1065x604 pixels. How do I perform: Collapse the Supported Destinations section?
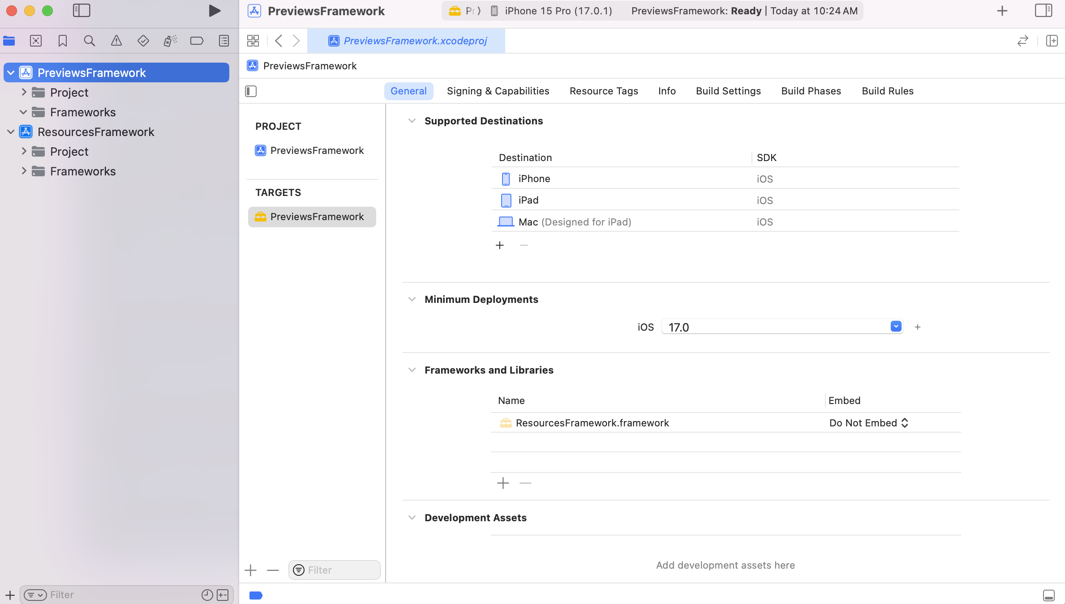click(412, 121)
